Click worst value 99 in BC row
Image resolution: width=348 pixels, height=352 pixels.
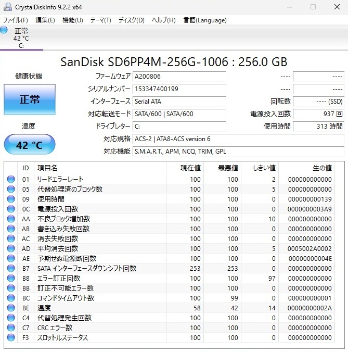click(234, 298)
